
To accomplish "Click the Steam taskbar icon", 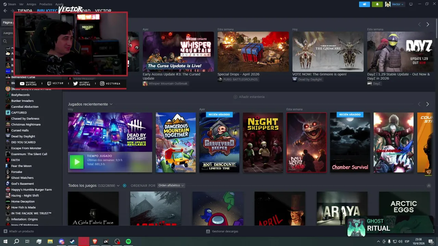I will [x=72, y=242].
